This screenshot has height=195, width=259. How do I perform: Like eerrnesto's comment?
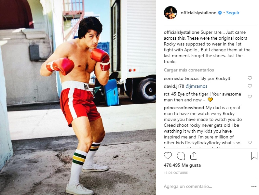pyautogui.click(x=250, y=78)
